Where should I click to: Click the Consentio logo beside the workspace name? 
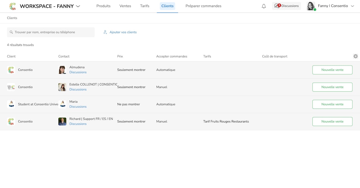point(12,6)
